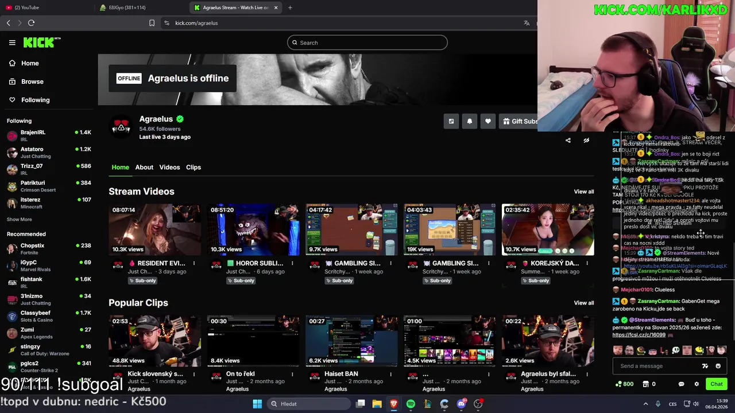View all Popular Clips
The height and width of the screenshot is (413, 735).
(x=584, y=303)
